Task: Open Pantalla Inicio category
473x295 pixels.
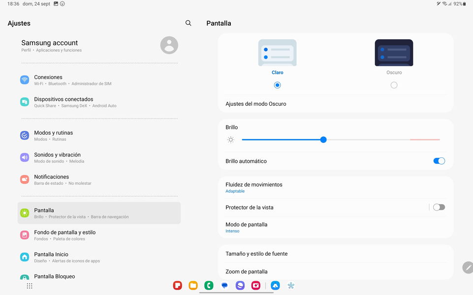Action: [x=99, y=257]
